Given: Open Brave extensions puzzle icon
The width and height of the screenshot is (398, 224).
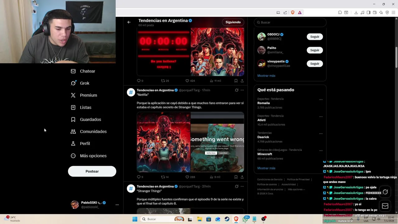Looking at the screenshot, I should point(340,12).
